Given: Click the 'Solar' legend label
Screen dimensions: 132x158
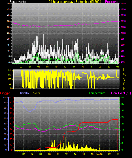Looking at the screenshot, I should [x=37, y=93].
